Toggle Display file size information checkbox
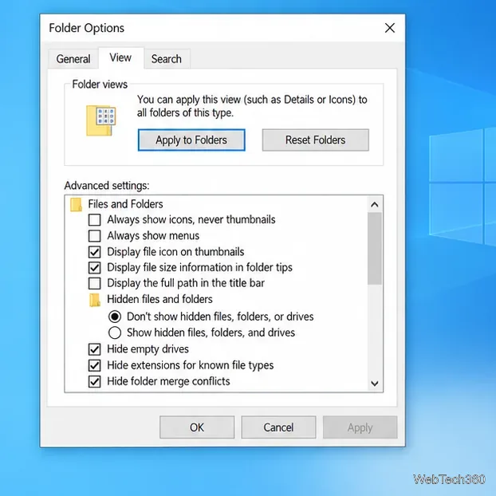 (95, 268)
